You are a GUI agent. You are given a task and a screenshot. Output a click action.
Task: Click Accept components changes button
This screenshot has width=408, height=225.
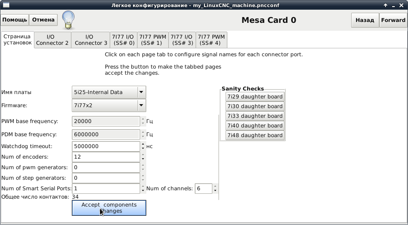(109, 208)
